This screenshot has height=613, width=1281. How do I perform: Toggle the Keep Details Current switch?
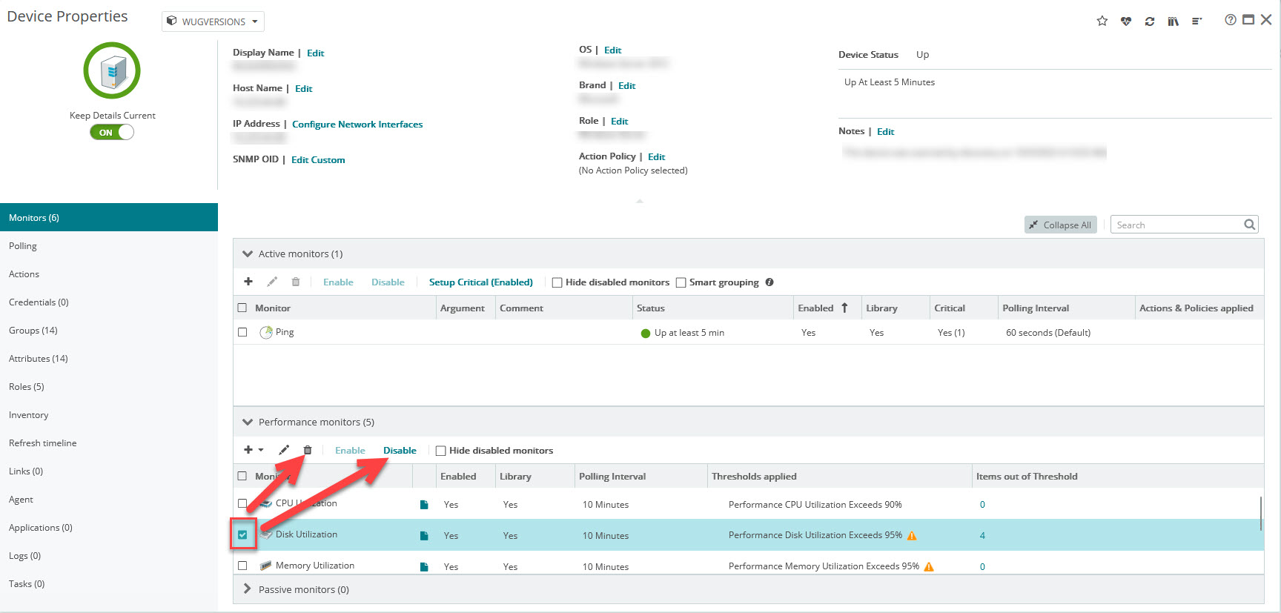(x=112, y=132)
